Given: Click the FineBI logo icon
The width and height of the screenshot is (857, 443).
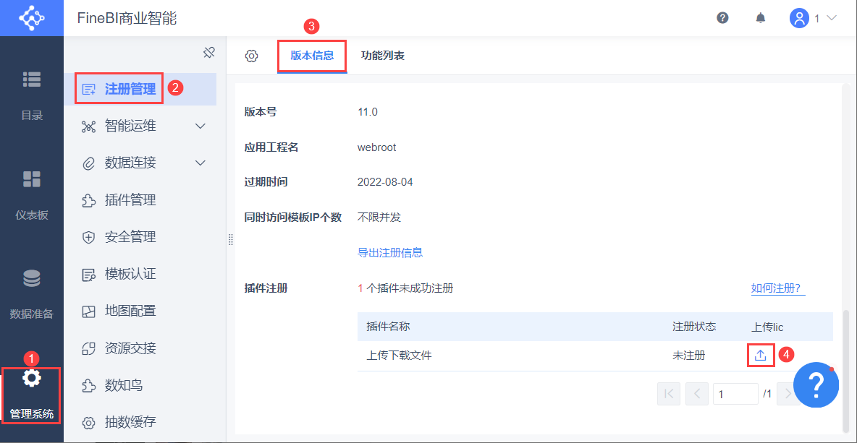Looking at the screenshot, I should click(32, 18).
